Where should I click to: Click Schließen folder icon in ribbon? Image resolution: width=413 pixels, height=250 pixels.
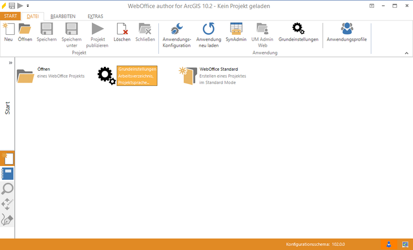coord(145,29)
